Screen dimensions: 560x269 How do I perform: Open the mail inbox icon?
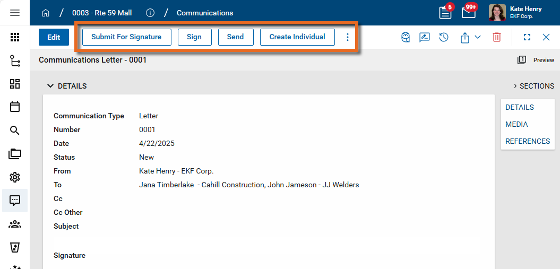(x=468, y=13)
